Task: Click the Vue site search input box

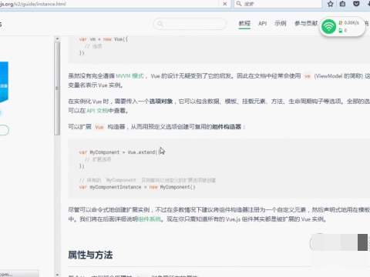Action: pyautogui.click(x=190, y=24)
